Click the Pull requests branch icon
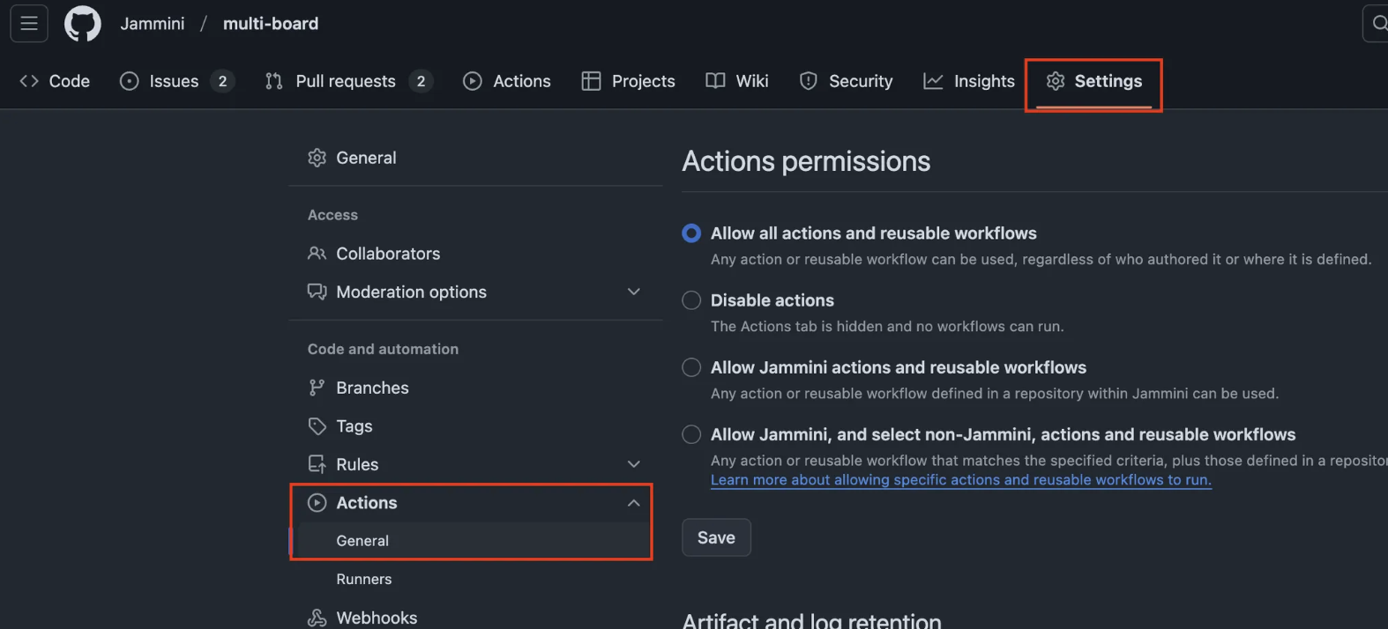The width and height of the screenshot is (1388, 629). pyautogui.click(x=274, y=81)
